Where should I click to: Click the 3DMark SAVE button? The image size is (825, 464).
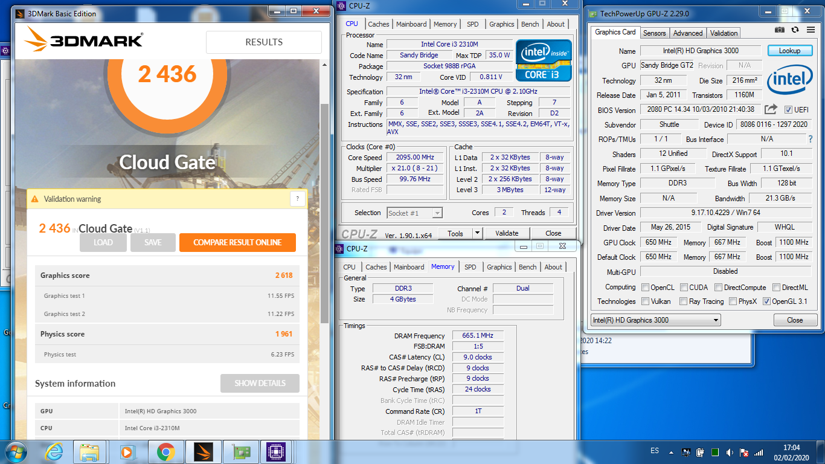pyautogui.click(x=153, y=242)
